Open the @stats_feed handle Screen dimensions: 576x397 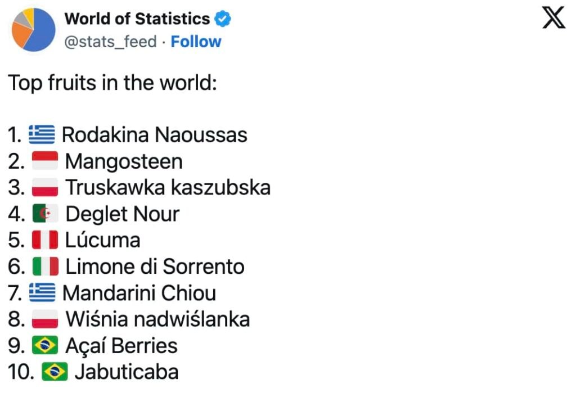pos(110,42)
